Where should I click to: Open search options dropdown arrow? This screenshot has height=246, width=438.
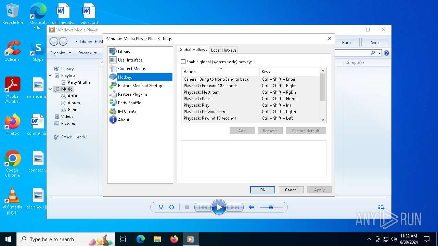379,53
